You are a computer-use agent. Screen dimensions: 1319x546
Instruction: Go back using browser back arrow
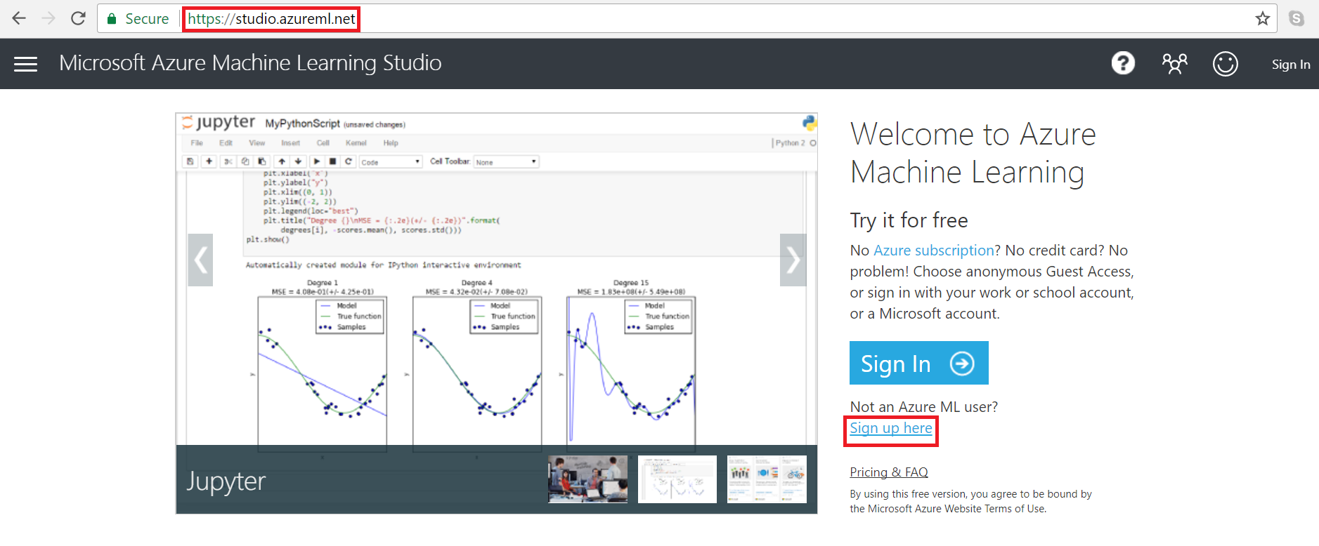[19, 18]
